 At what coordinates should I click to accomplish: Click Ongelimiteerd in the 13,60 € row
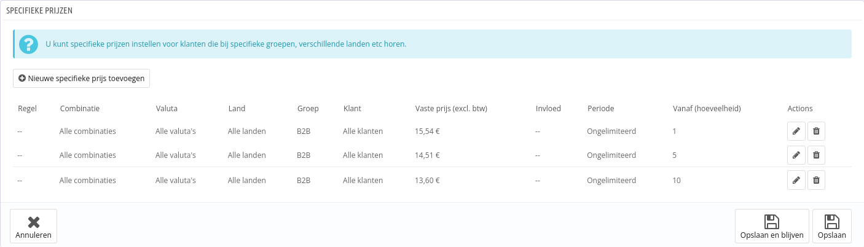[611, 180]
